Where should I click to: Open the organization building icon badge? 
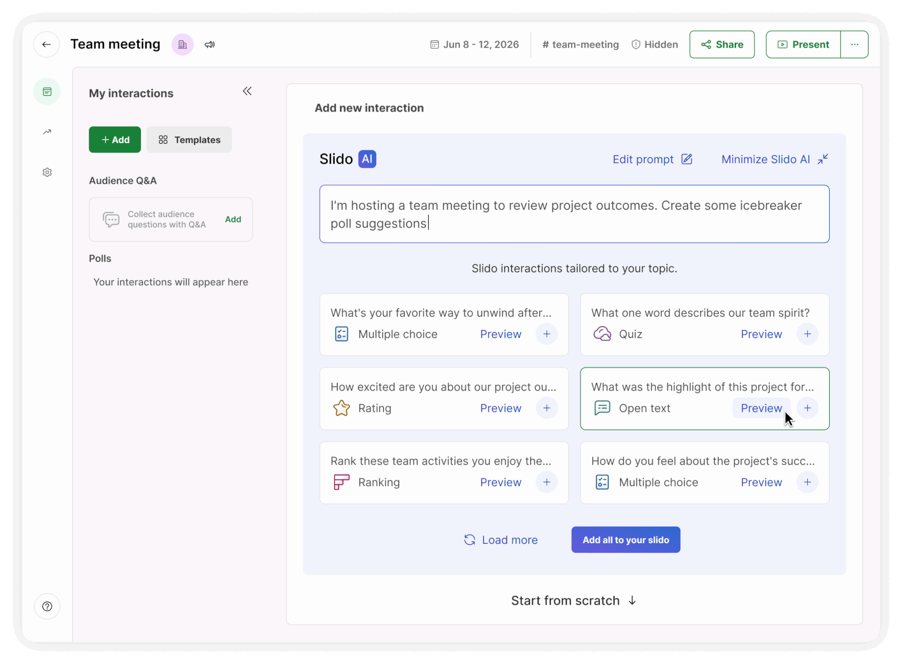[182, 45]
